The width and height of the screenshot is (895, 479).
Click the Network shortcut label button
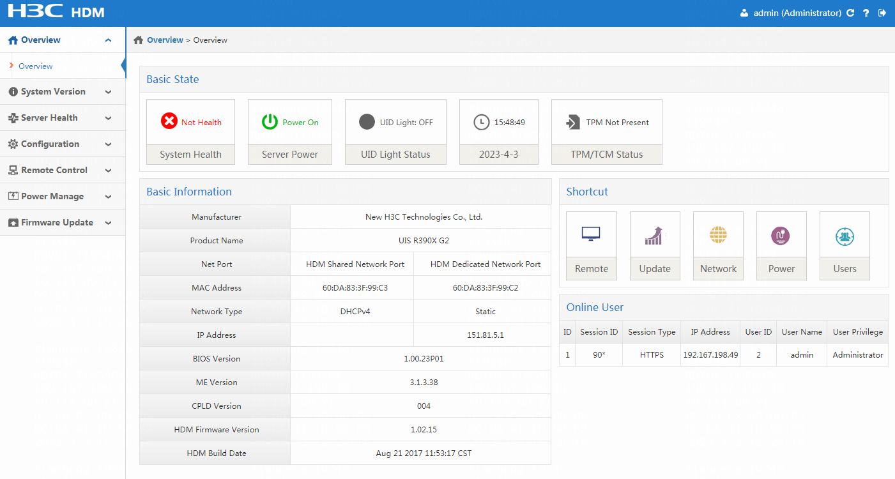point(718,269)
